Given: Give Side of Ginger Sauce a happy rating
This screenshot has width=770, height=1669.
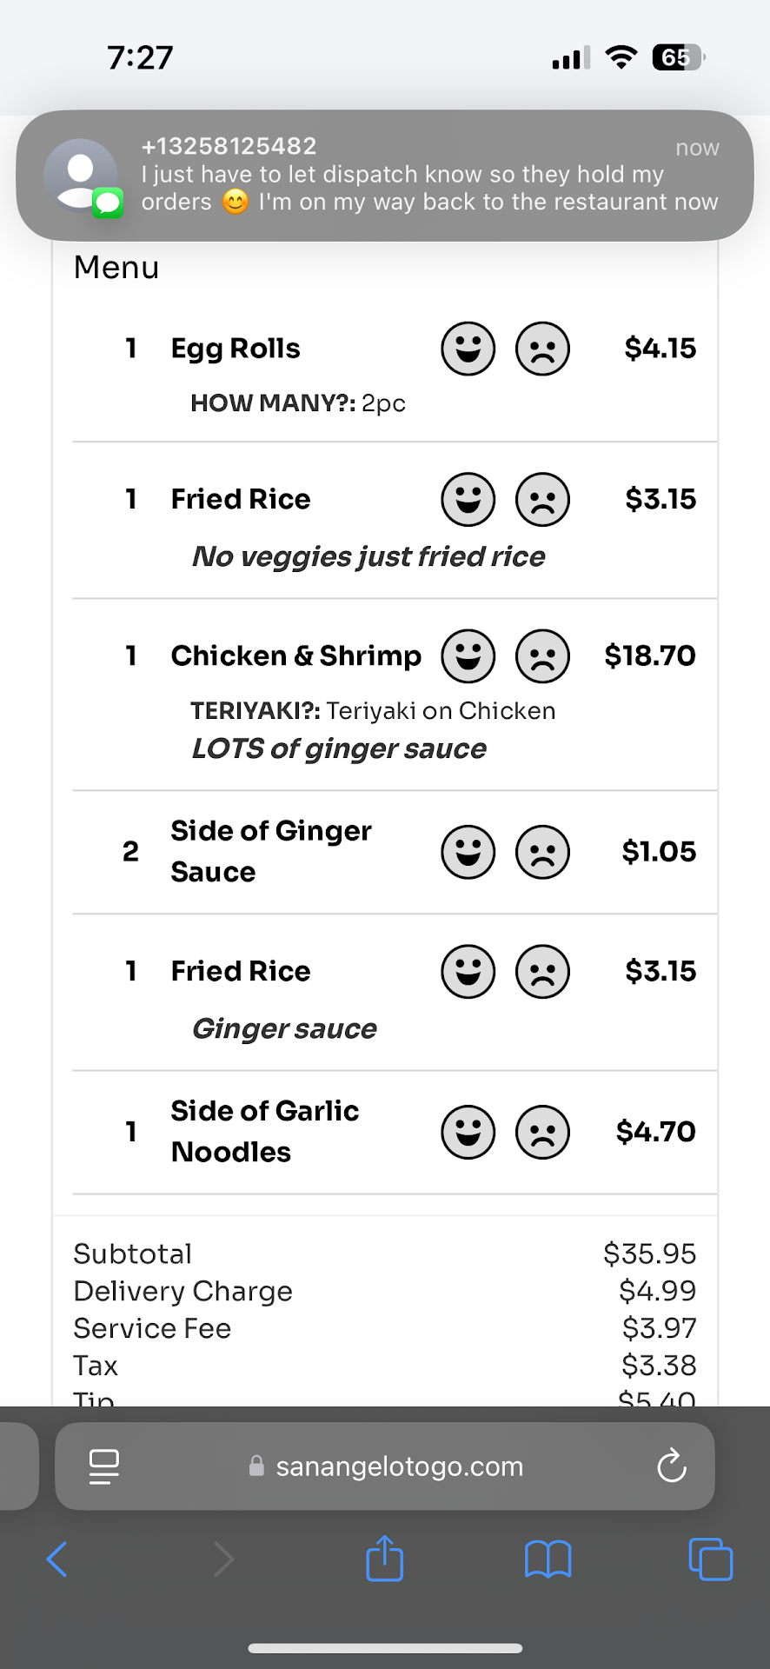Looking at the screenshot, I should pyautogui.click(x=468, y=852).
